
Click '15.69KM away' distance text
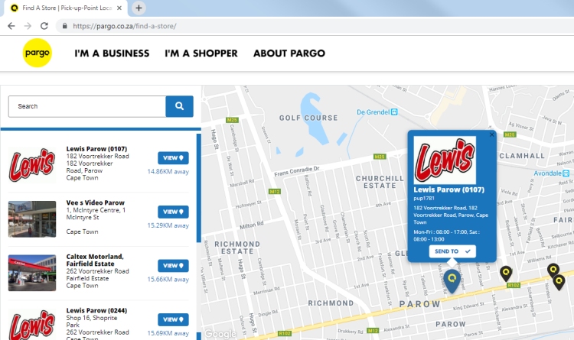pyautogui.click(x=168, y=333)
